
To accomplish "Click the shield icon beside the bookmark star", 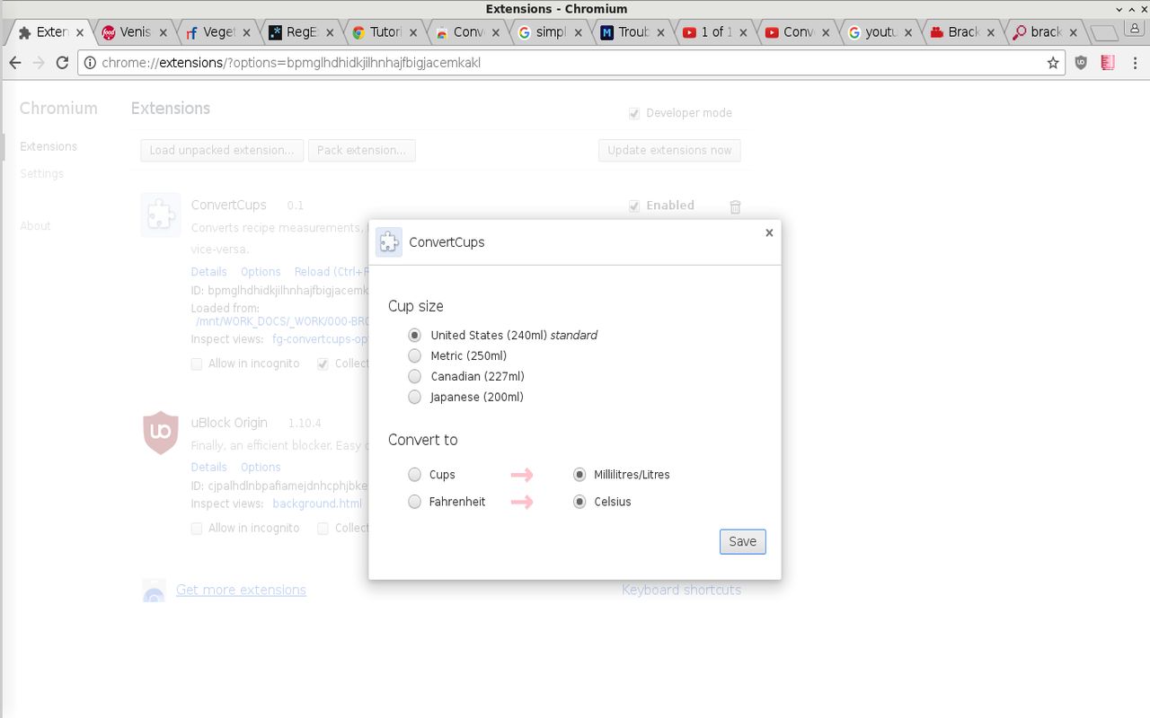I will point(1079,63).
